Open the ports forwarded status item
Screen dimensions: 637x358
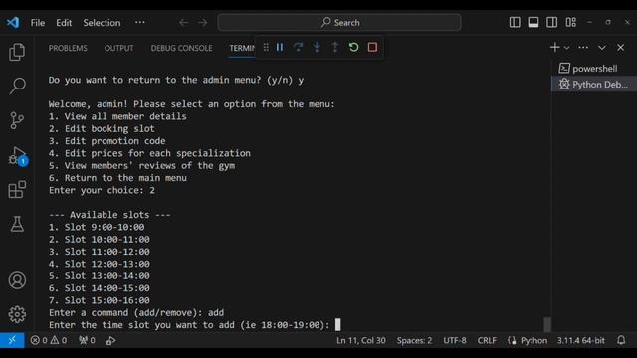[87, 340]
